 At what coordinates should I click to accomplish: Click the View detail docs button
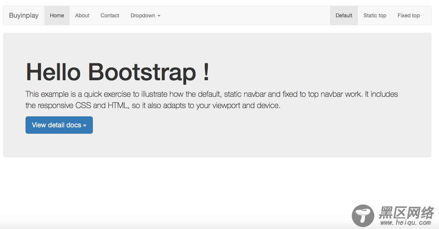59,125
